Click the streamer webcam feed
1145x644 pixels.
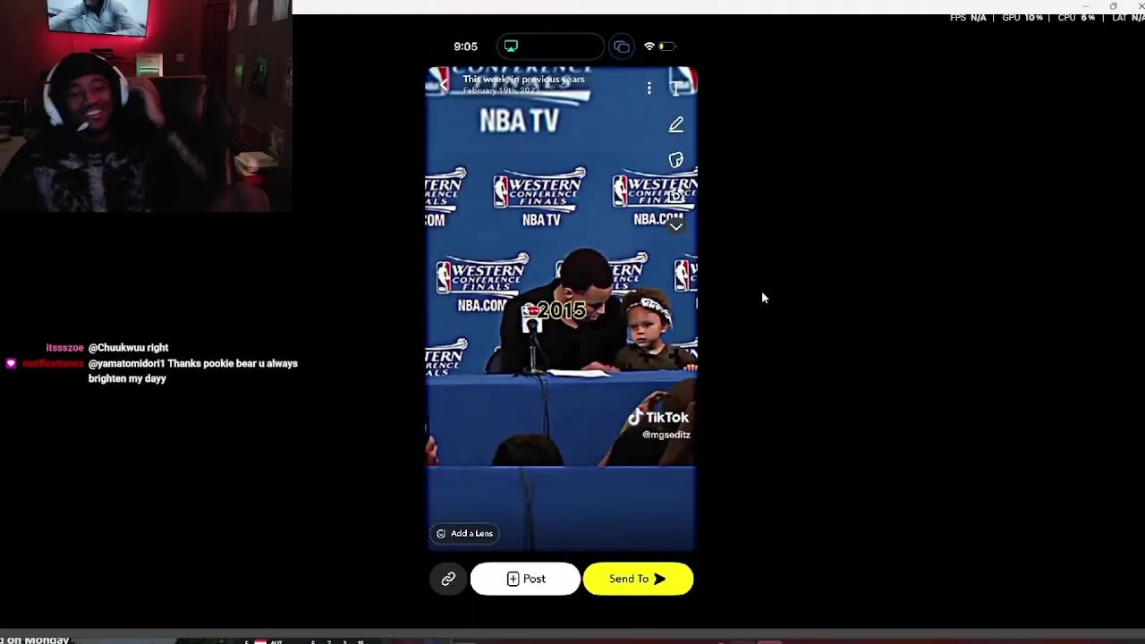click(x=146, y=106)
